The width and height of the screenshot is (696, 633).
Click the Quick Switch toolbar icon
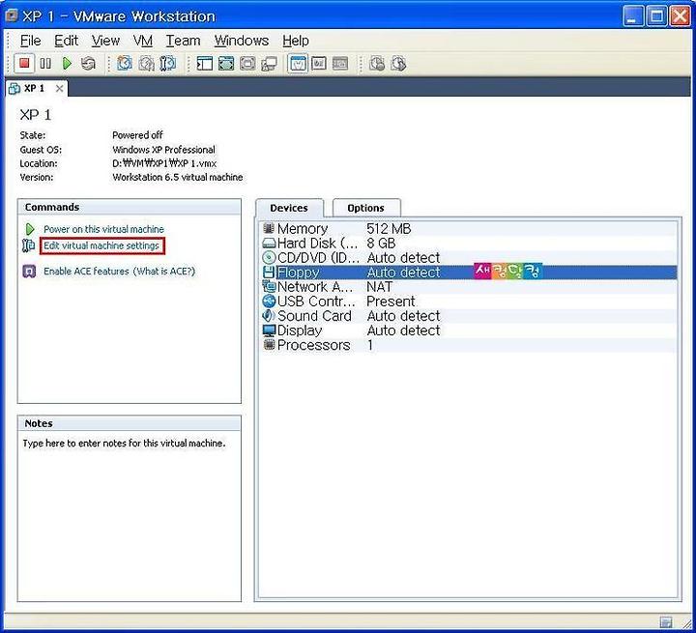pyautogui.click(x=247, y=64)
